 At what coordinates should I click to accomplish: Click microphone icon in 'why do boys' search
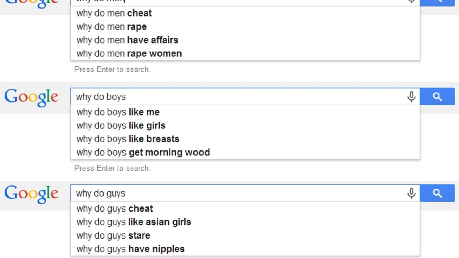(x=411, y=97)
